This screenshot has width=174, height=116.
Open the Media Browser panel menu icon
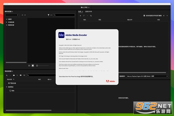pos(12,12)
